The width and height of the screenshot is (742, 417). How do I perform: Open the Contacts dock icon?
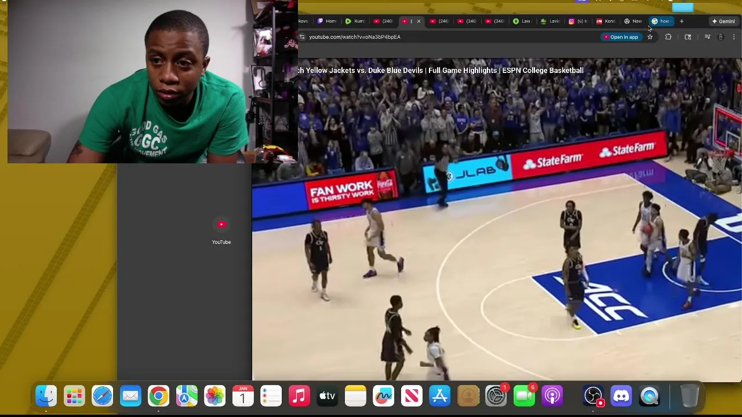tap(468, 396)
